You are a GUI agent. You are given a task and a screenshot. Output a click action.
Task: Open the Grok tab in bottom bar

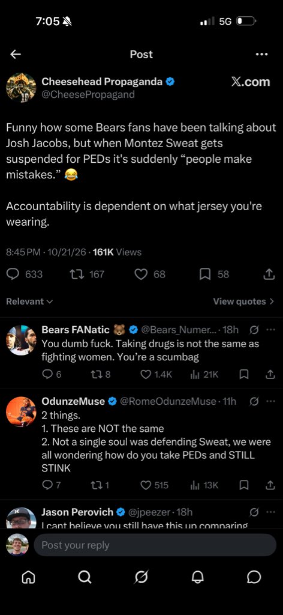(141, 577)
